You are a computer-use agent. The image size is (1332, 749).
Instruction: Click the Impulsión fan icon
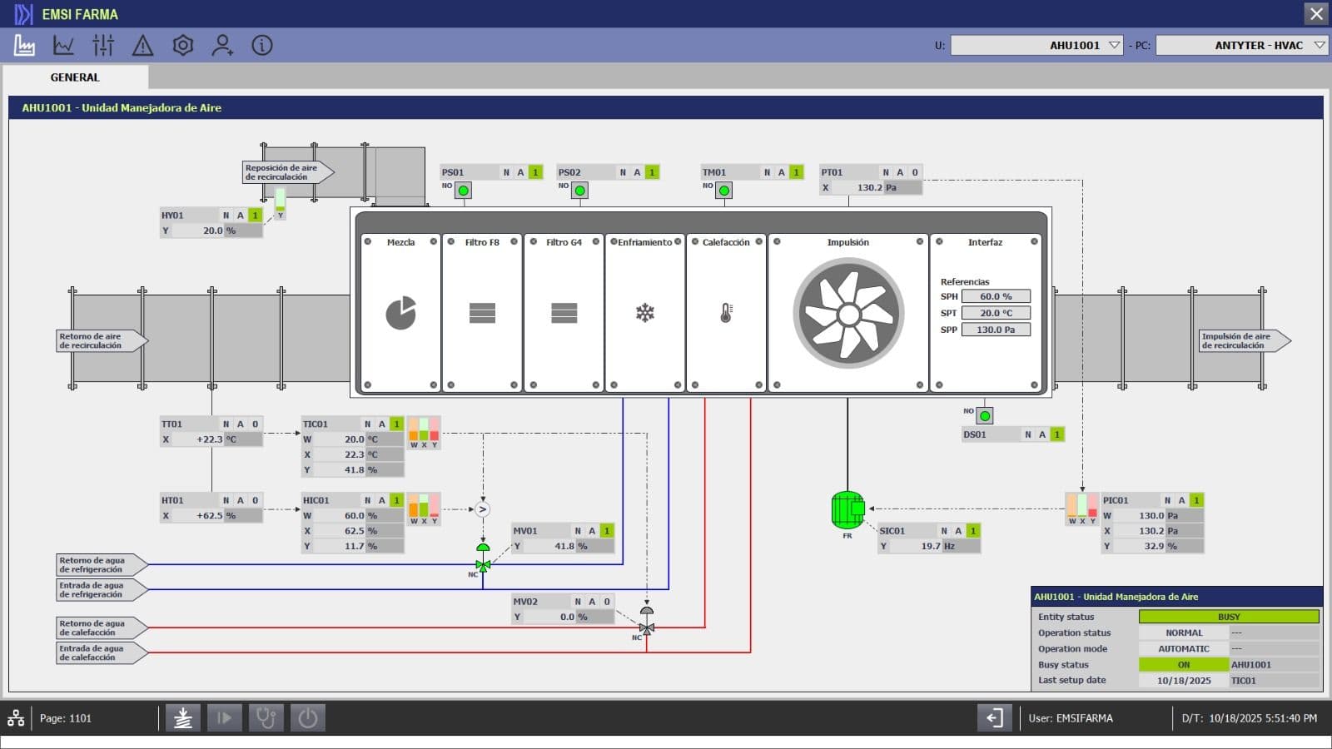pyautogui.click(x=847, y=314)
